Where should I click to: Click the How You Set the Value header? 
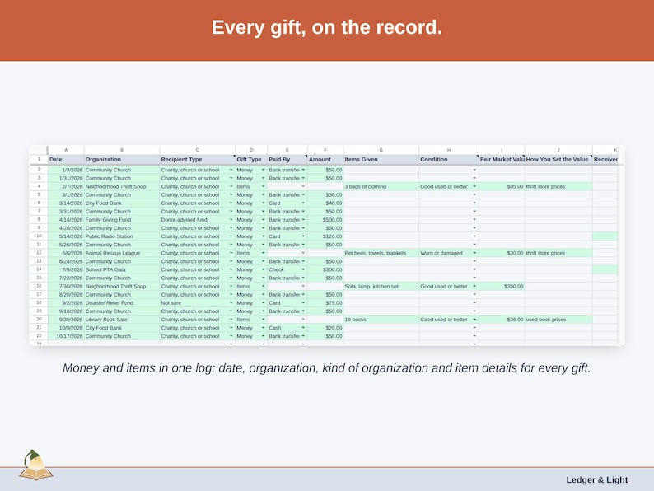tap(558, 159)
